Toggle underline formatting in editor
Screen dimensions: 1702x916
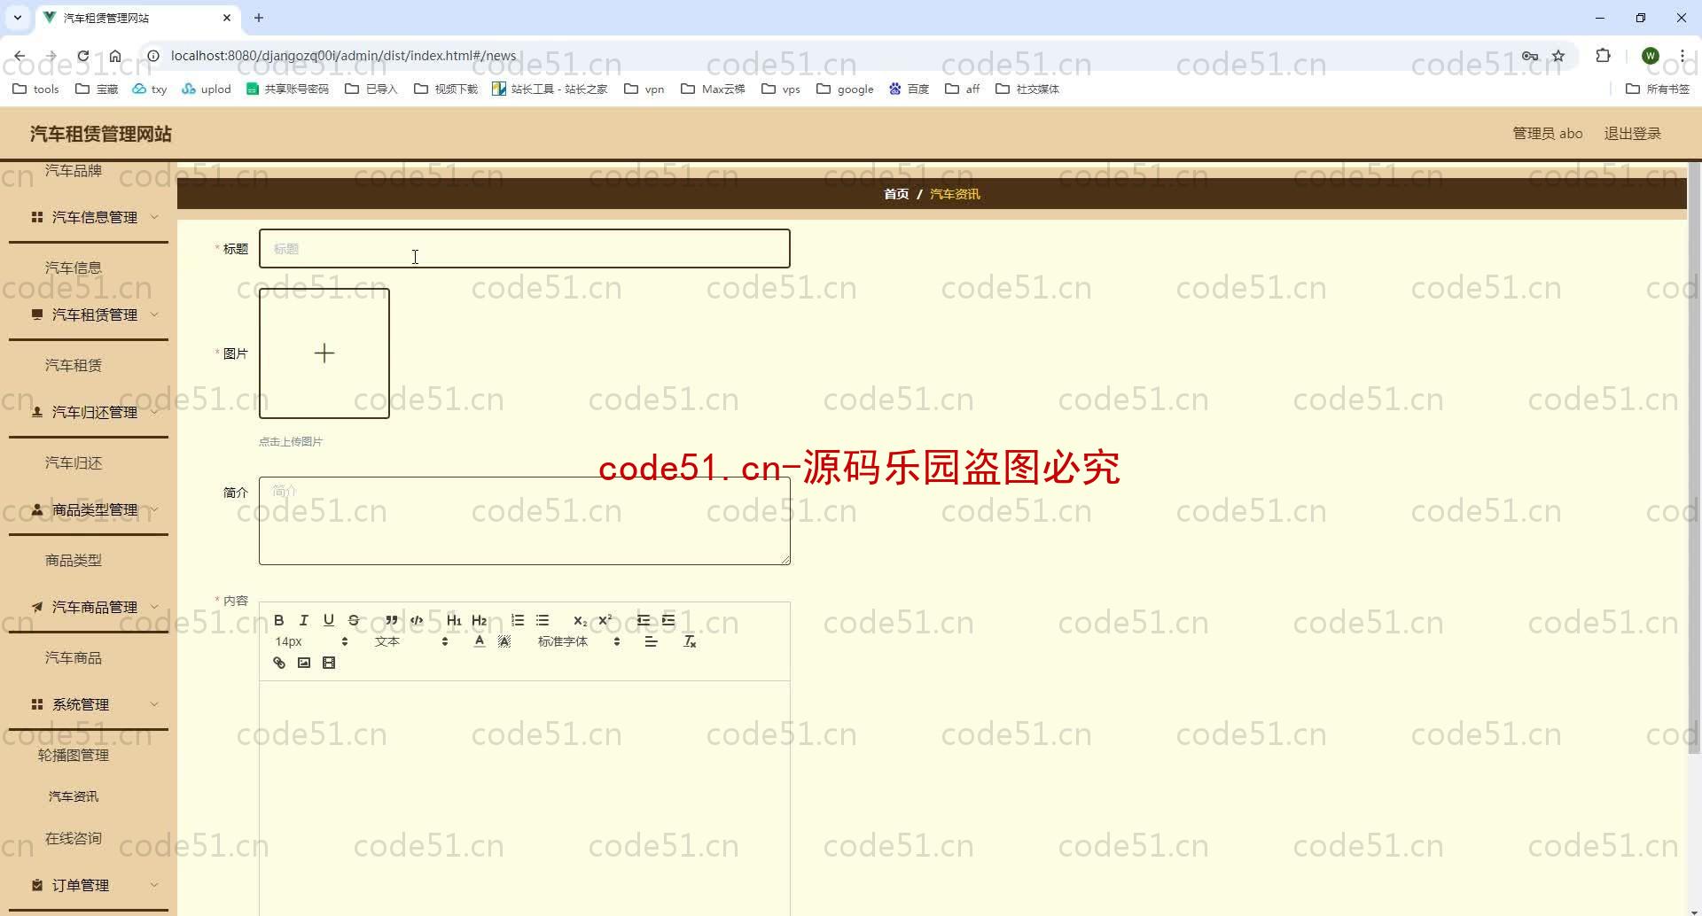(329, 620)
